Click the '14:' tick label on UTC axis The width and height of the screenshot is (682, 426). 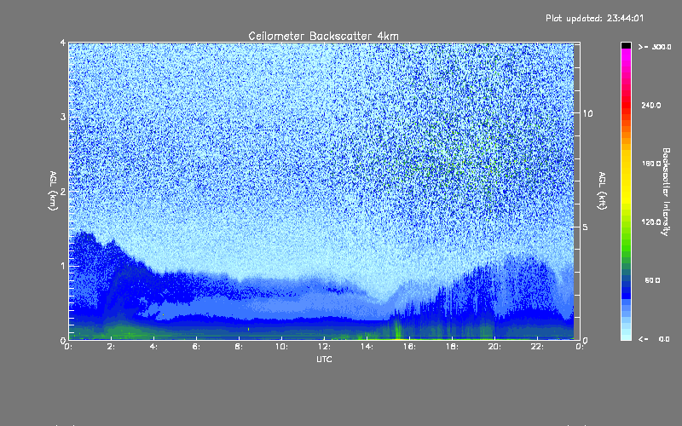(x=367, y=347)
